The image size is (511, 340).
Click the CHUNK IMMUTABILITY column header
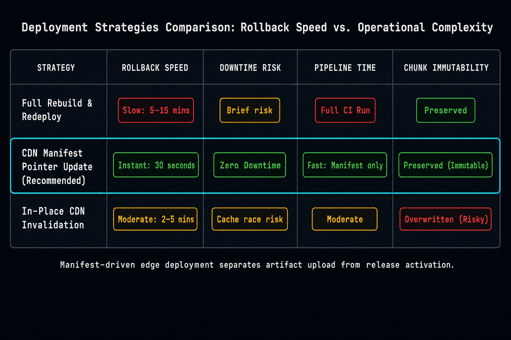446,68
